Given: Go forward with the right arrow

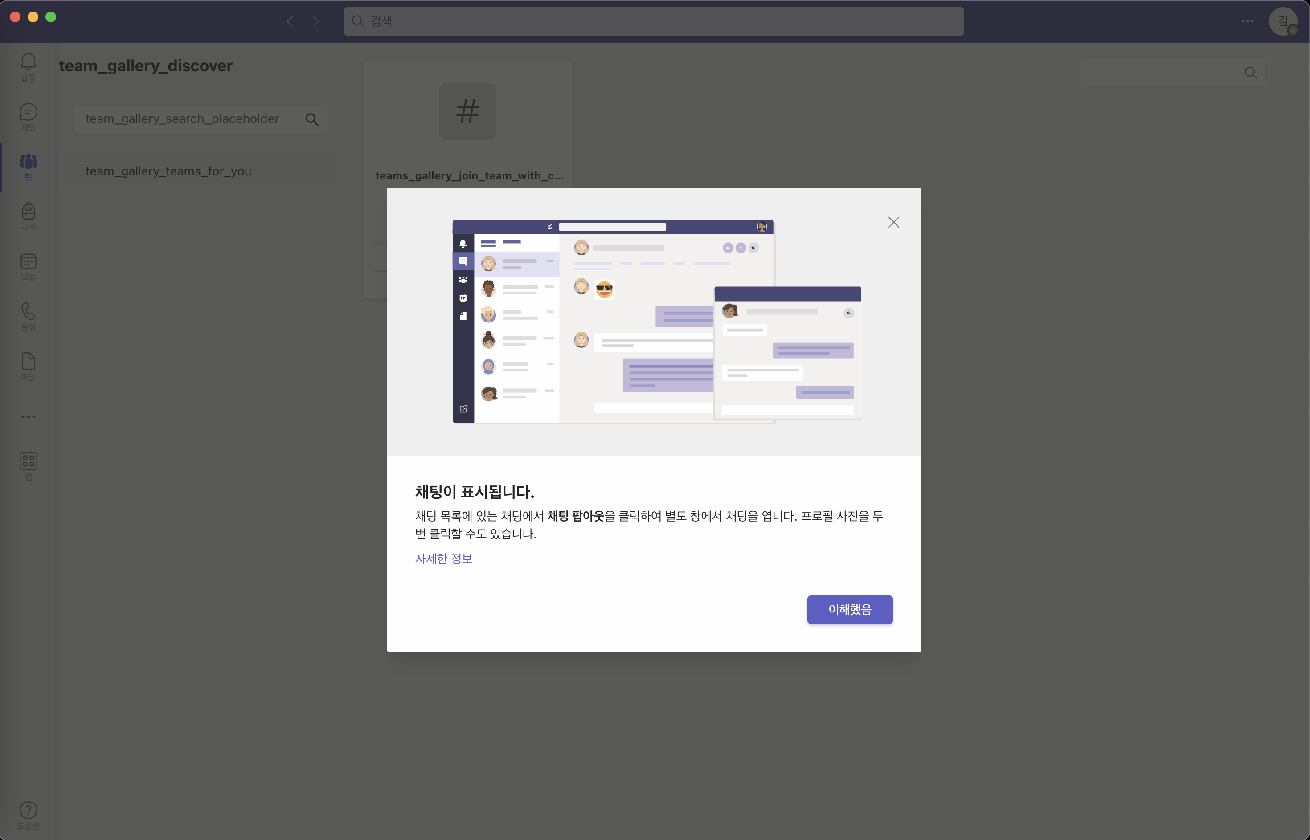Looking at the screenshot, I should [x=316, y=21].
